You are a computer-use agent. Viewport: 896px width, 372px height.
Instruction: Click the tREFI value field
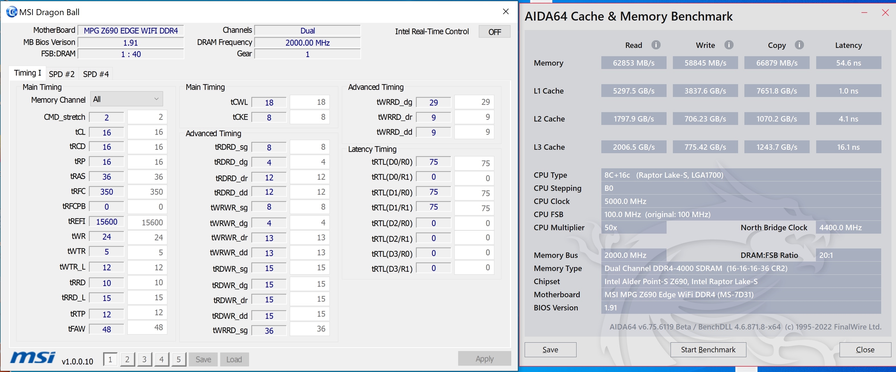coord(106,222)
